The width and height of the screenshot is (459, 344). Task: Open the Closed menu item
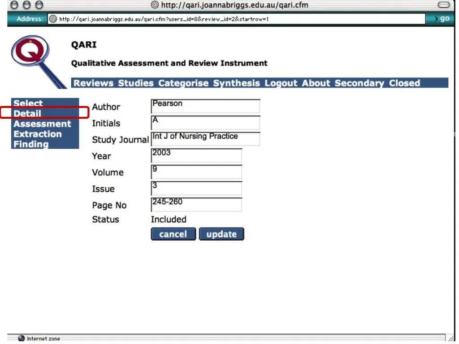coord(404,83)
